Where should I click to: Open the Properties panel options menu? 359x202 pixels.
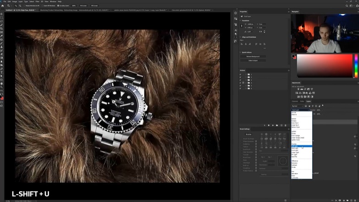[289, 11]
